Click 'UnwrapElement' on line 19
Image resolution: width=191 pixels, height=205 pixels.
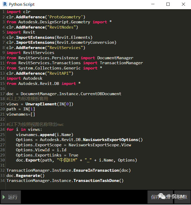click(41, 104)
